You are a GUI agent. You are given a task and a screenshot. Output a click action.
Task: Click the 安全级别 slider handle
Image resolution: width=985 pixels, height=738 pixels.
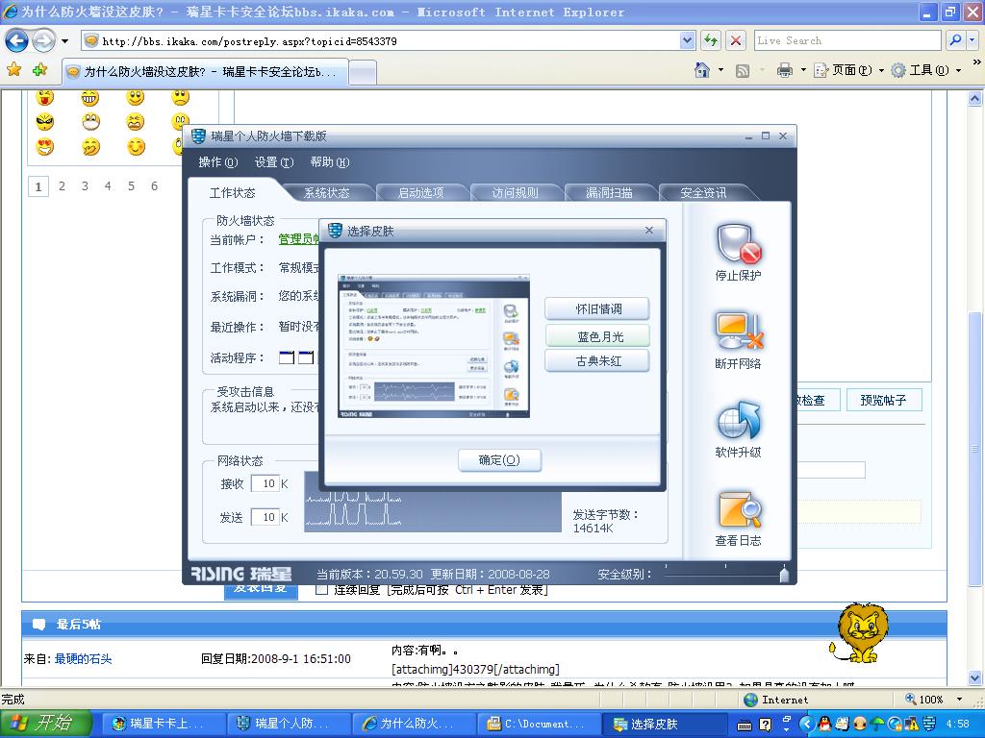(x=784, y=573)
